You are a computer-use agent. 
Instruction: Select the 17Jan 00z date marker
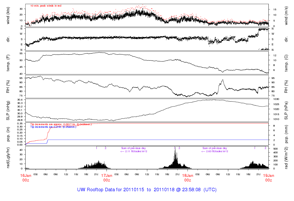(x=107, y=177)
